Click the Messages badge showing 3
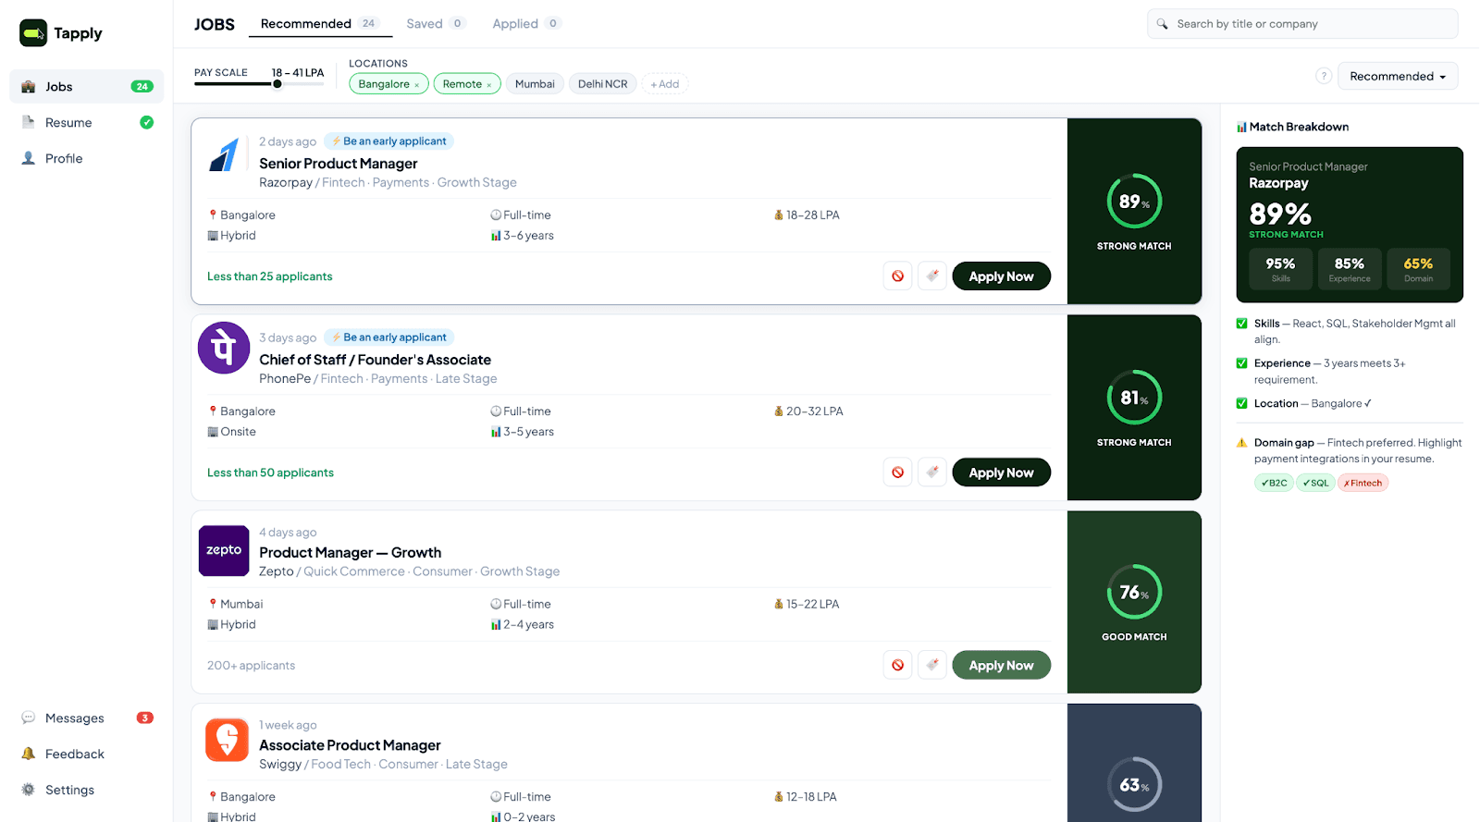 pos(145,718)
